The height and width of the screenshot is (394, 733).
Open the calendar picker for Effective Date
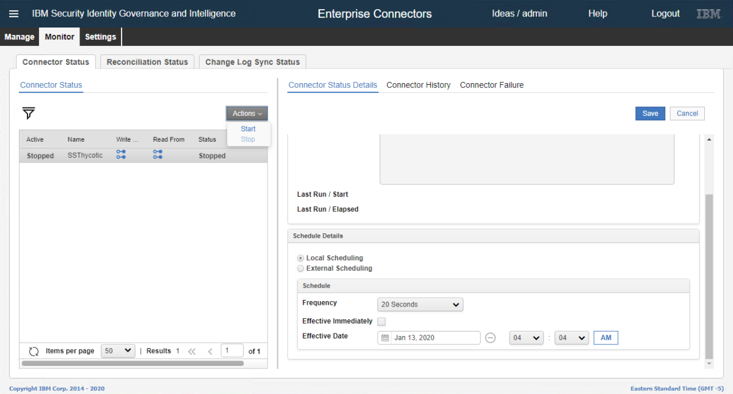(385, 338)
